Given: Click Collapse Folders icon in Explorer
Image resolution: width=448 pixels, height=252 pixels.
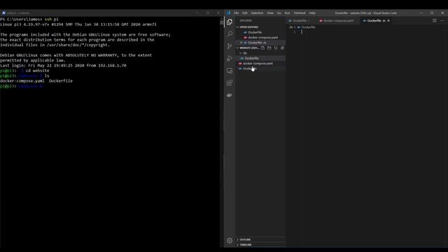Looking at the screenshot, I should [x=282, y=48].
